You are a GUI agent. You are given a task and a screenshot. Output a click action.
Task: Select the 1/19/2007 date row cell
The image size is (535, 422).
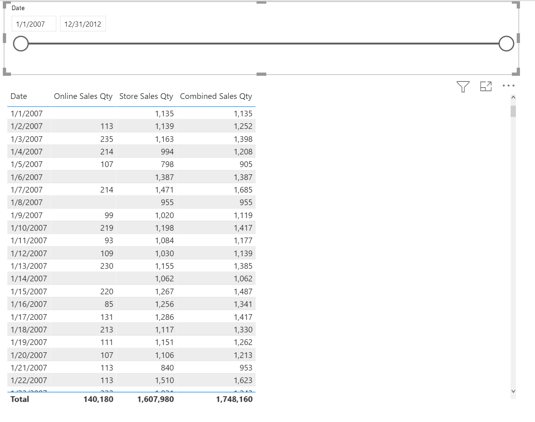(29, 342)
